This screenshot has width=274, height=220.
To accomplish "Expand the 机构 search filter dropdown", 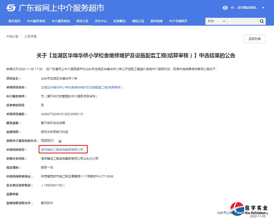I will pyautogui.click(x=216, y=21).
